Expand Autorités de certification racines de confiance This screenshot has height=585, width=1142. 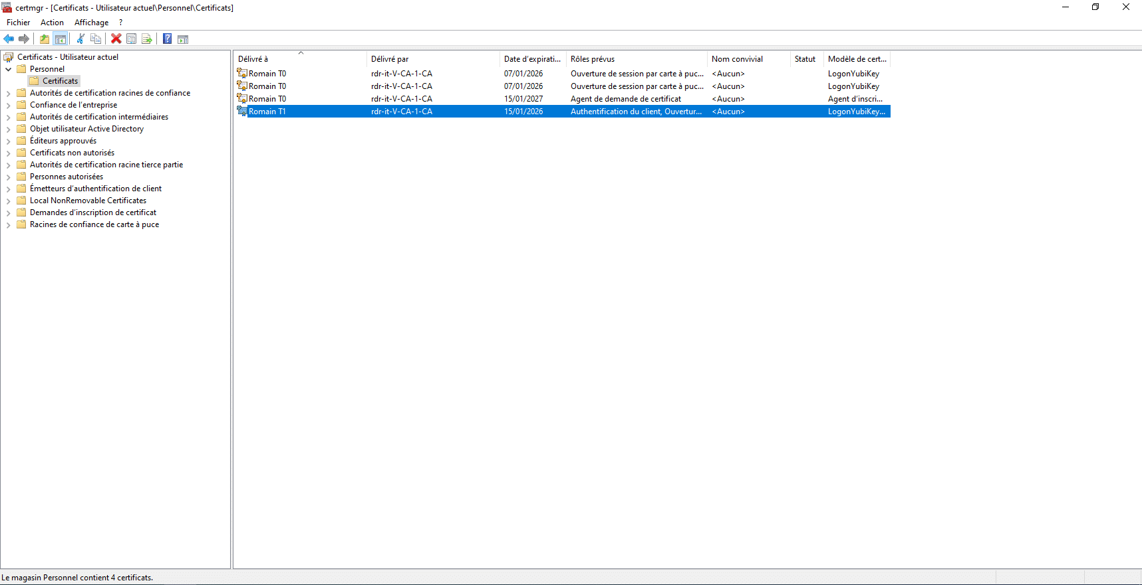click(9, 94)
